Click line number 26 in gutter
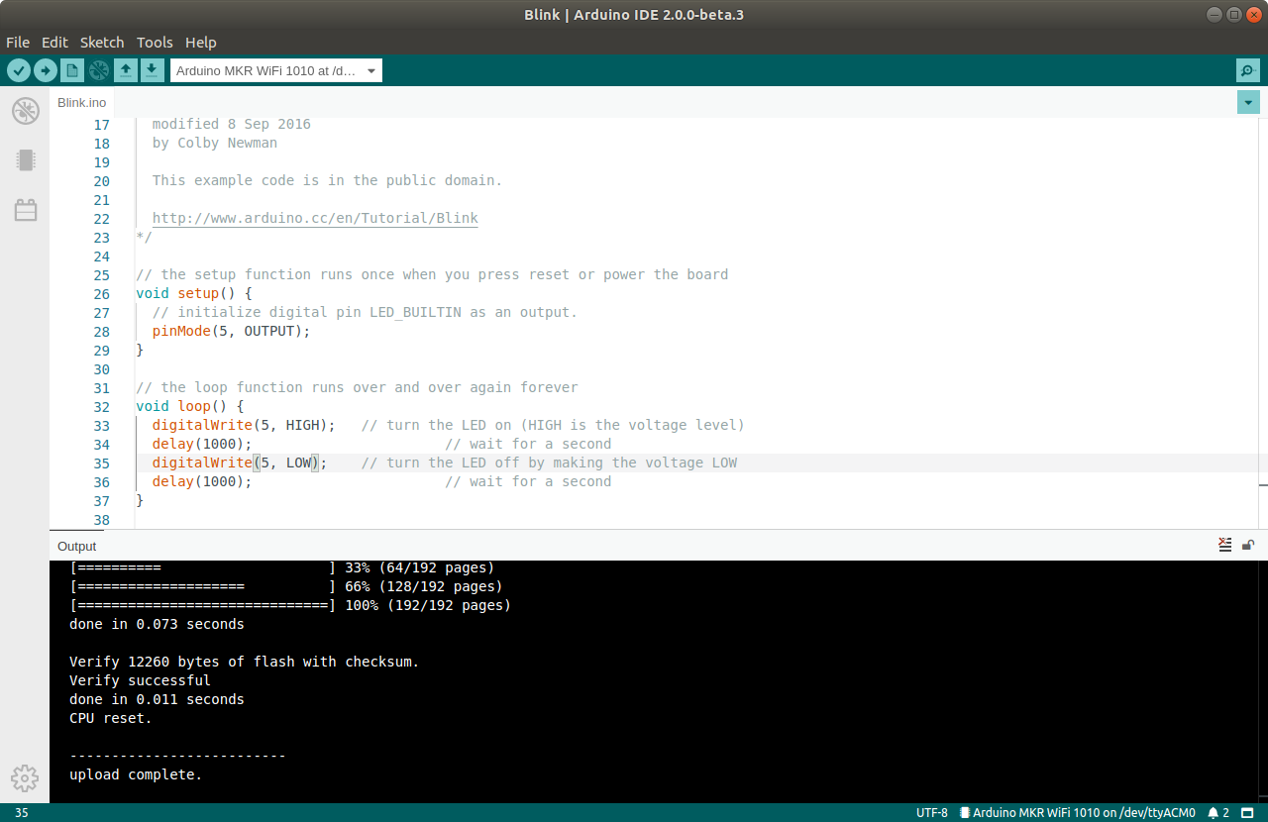 (101, 294)
